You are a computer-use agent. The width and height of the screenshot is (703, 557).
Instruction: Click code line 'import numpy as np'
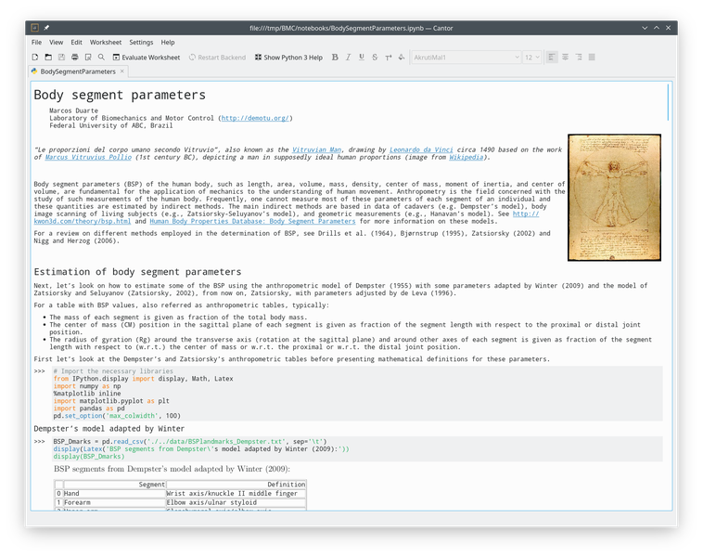(x=87, y=386)
